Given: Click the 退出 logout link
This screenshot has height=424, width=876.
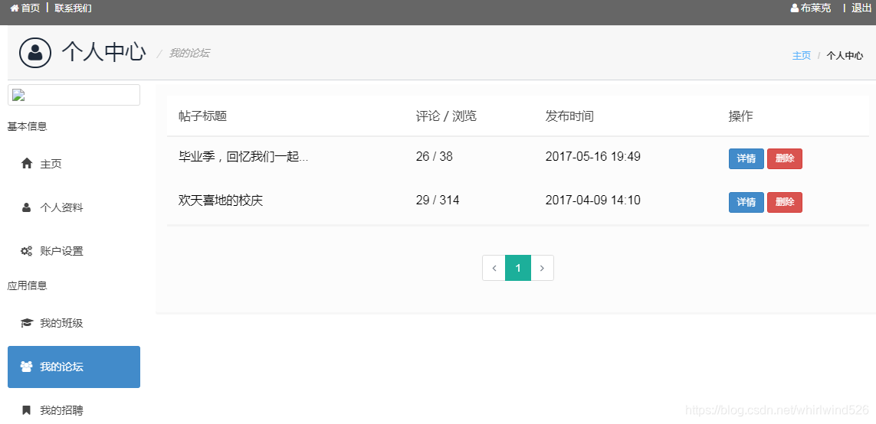Looking at the screenshot, I should coord(861,8).
